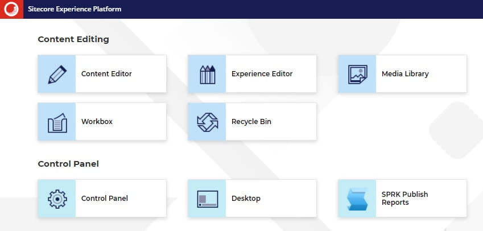Click the Media Library picture icon
Viewport: 483px width, 231px height.
click(357, 74)
